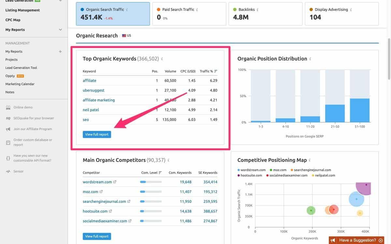Open info icon beside Competitive Positioning Map

tap(310, 160)
